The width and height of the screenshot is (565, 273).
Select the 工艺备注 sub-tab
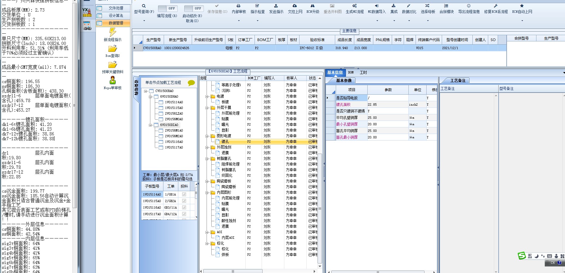[x=458, y=81]
